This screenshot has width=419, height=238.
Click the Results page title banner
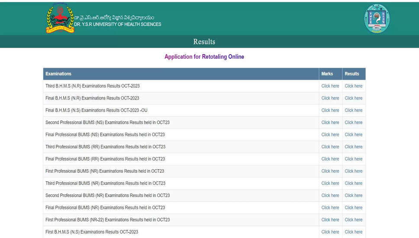tap(204, 42)
